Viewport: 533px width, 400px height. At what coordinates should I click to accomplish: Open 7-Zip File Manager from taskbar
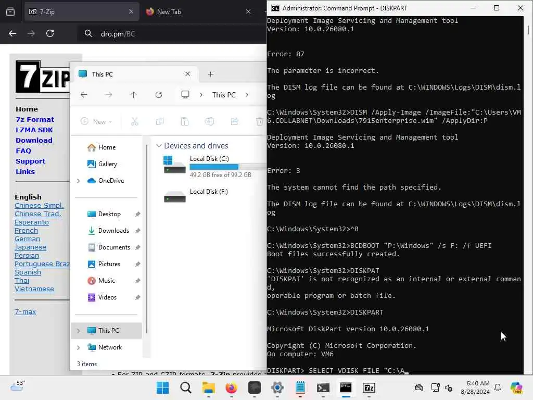(x=369, y=387)
